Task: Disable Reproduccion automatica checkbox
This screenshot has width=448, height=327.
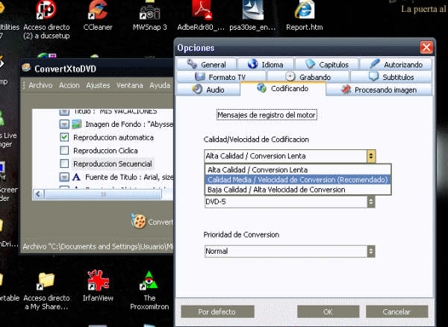Action: click(x=64, y=137)
